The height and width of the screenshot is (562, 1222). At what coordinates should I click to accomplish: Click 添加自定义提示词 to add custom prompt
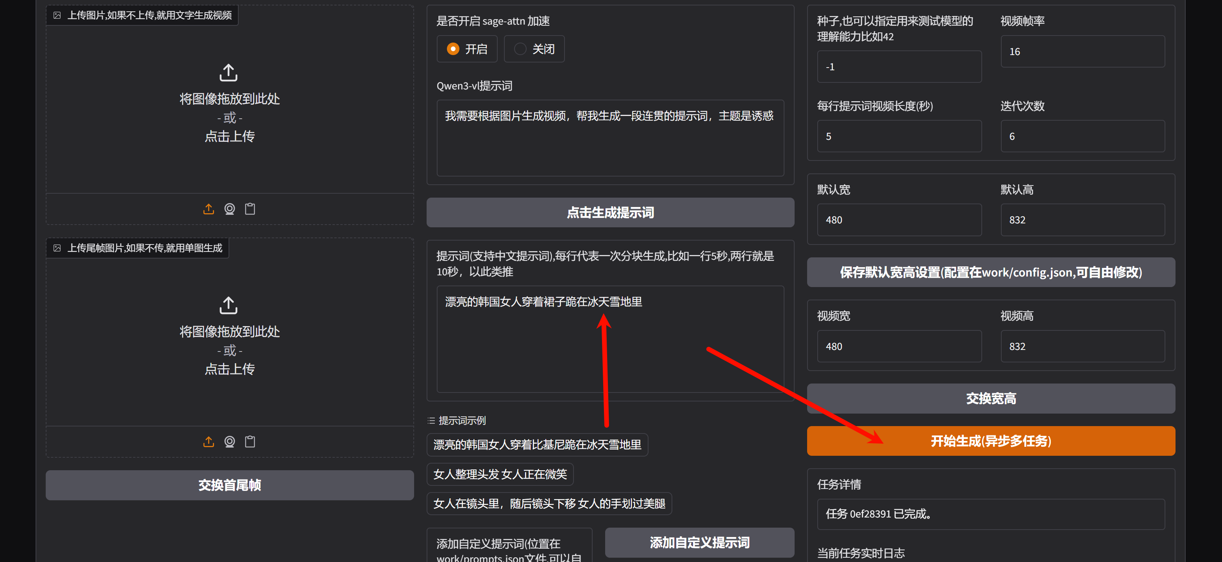[699, 542]
